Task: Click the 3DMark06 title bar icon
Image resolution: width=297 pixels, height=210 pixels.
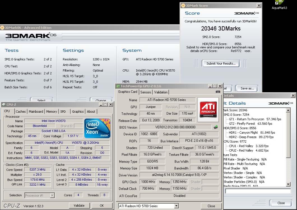Action: [2, 28]
